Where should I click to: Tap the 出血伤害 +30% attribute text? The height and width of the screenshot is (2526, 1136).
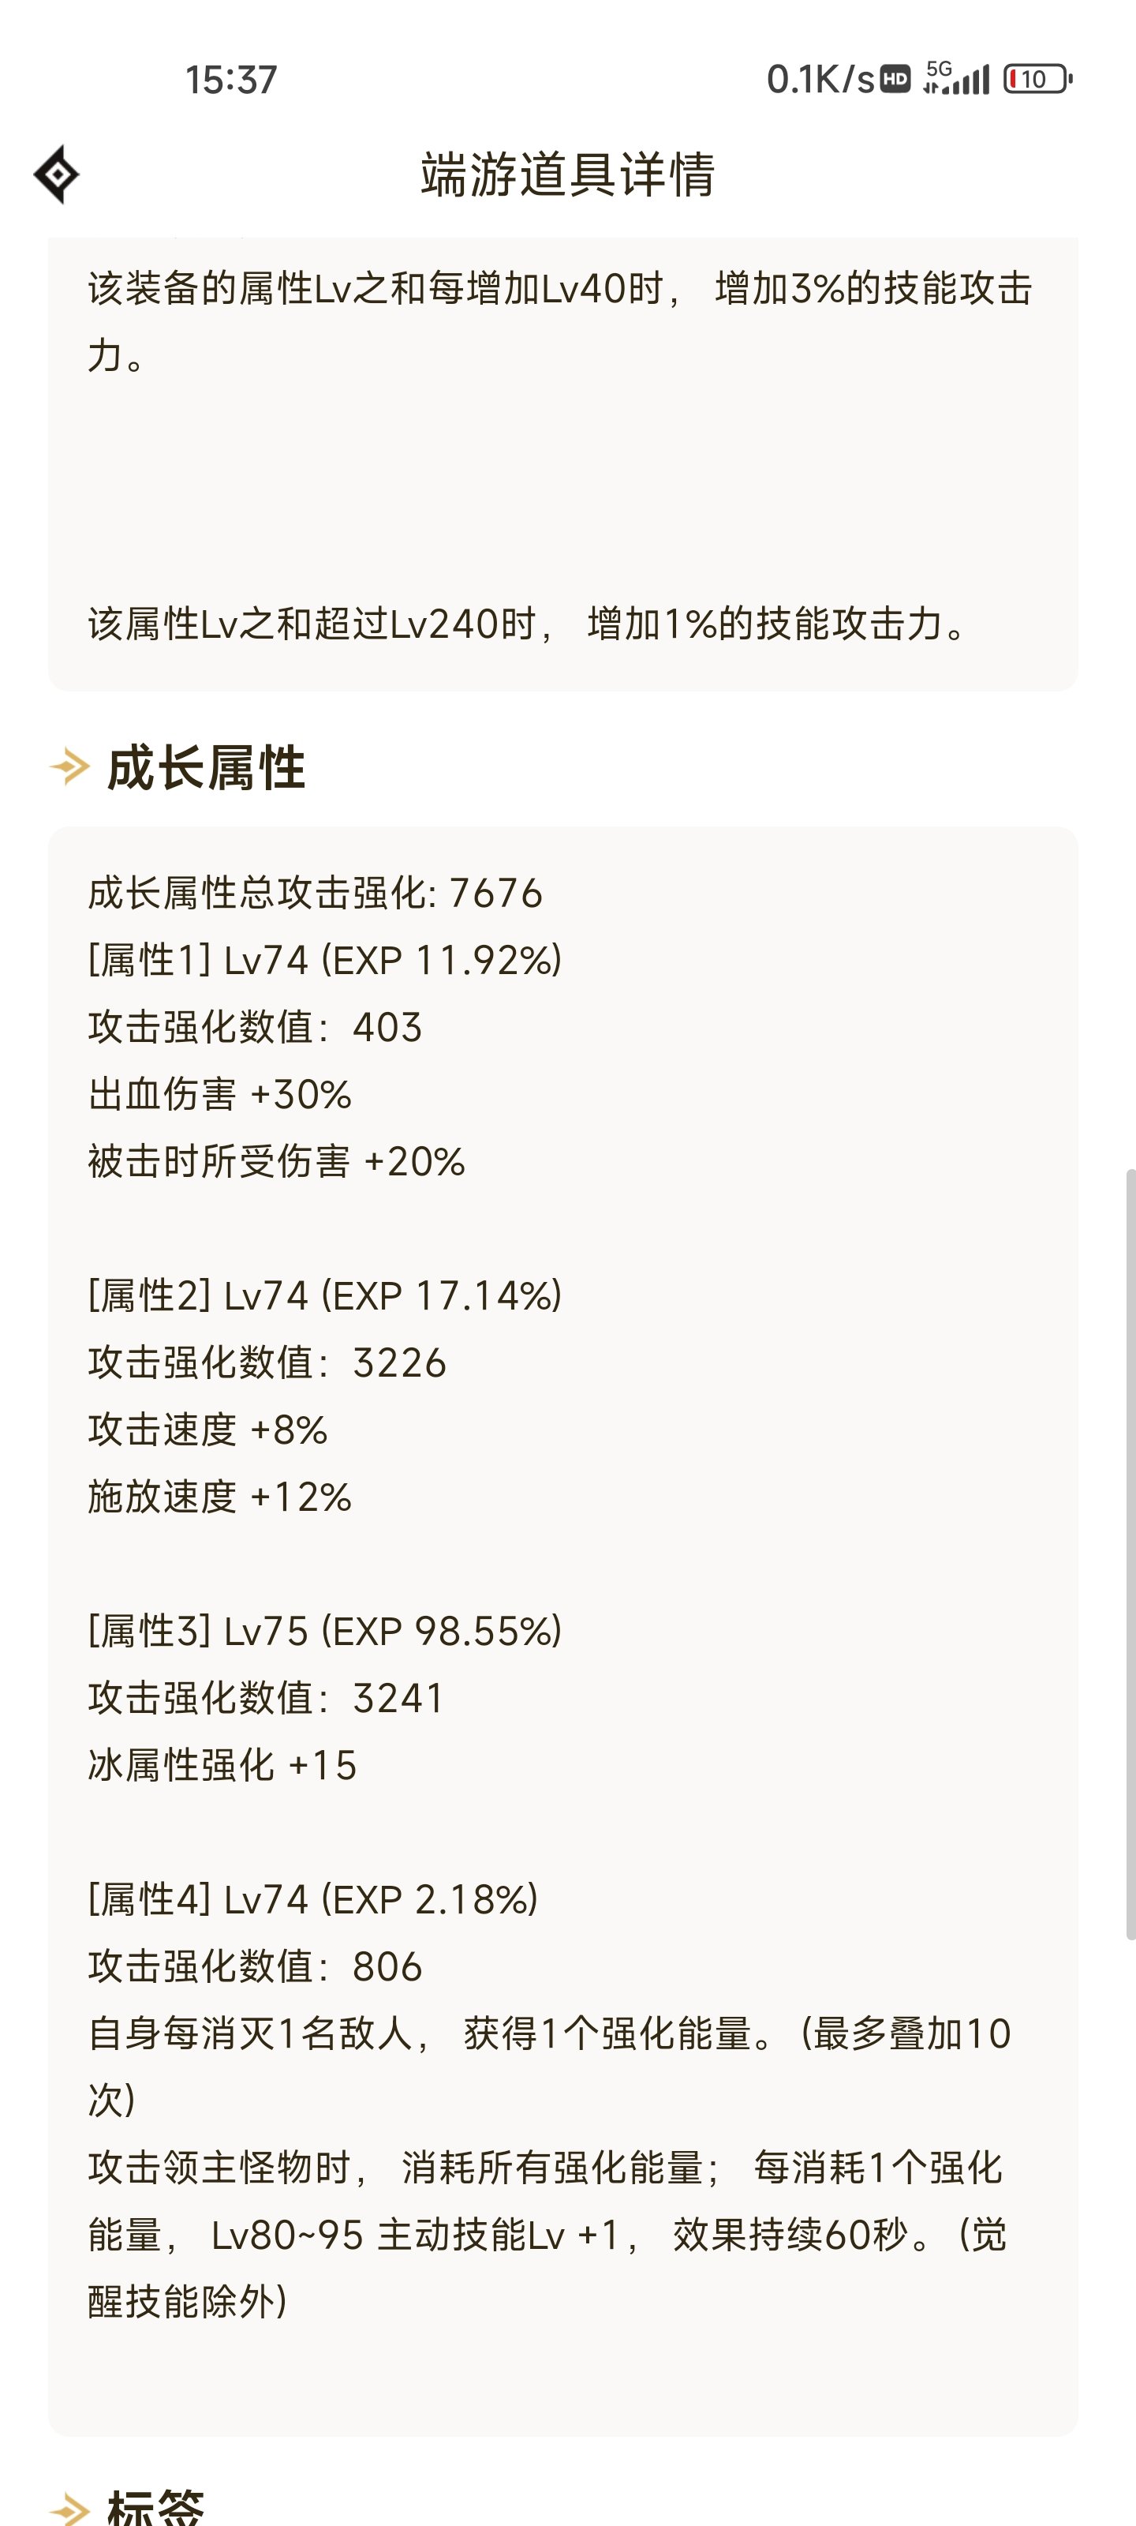click(x=219, y=1094)
